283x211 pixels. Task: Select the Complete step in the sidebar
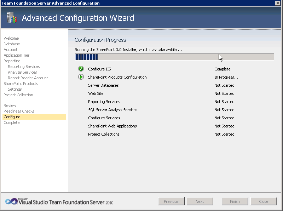click(x=12, y=122)
